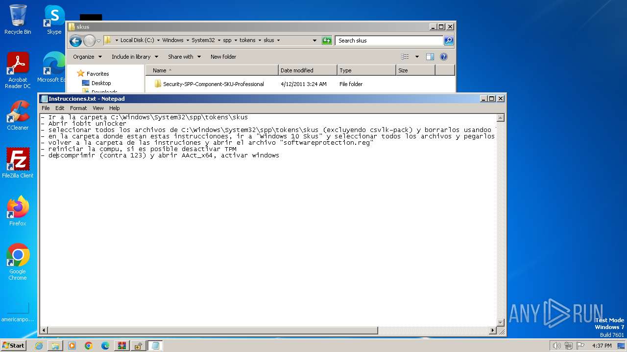Screen dimensions: 627x352
Task: Click Notepad horizontal scrollbar right arrow
Action: point(492,330)
